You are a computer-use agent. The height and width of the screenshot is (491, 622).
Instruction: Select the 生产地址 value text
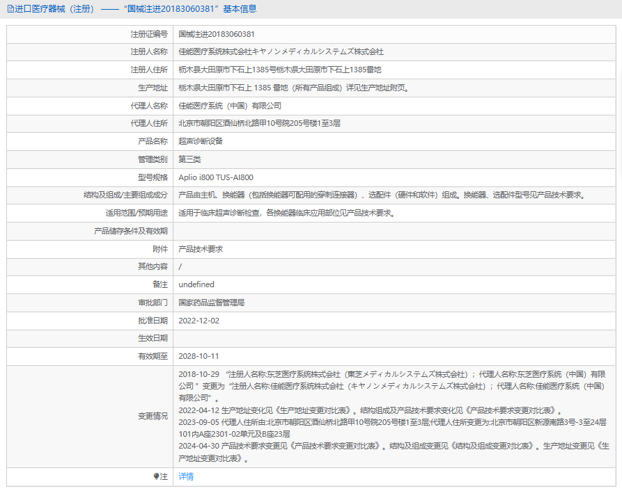[x=294, y=88]
